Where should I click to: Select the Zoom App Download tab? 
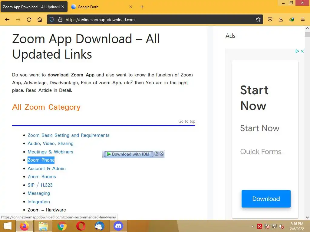(34, 7)
